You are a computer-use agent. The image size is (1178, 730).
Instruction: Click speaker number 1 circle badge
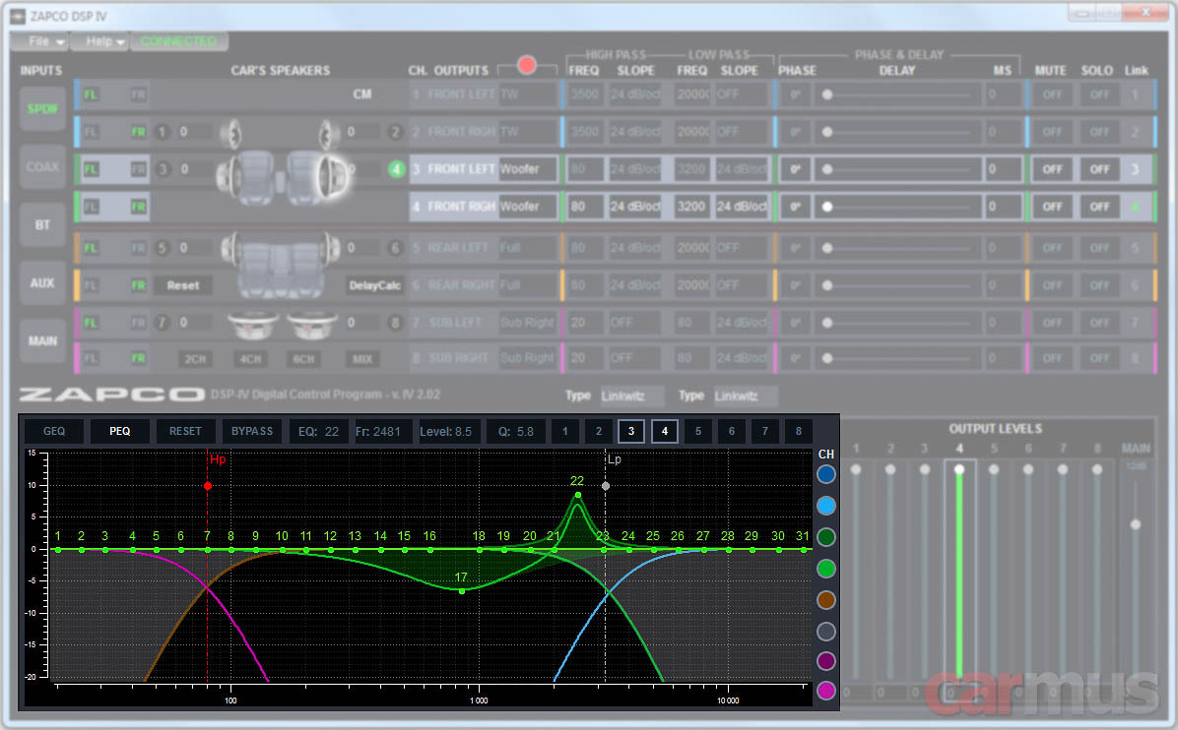coord(162,132)
